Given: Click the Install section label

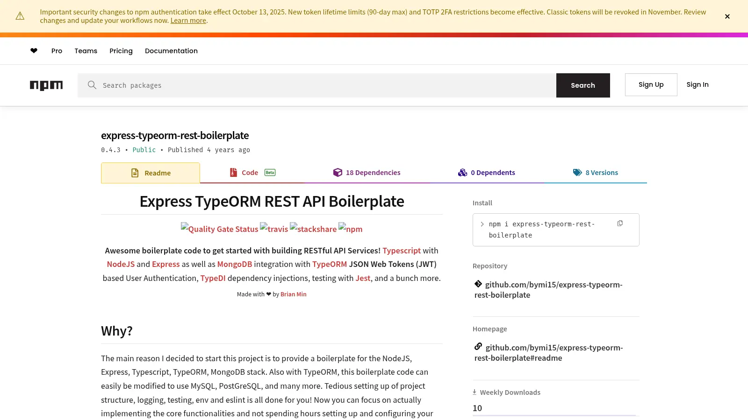Looking at the screenshot, I should click(x=482, y=203).
